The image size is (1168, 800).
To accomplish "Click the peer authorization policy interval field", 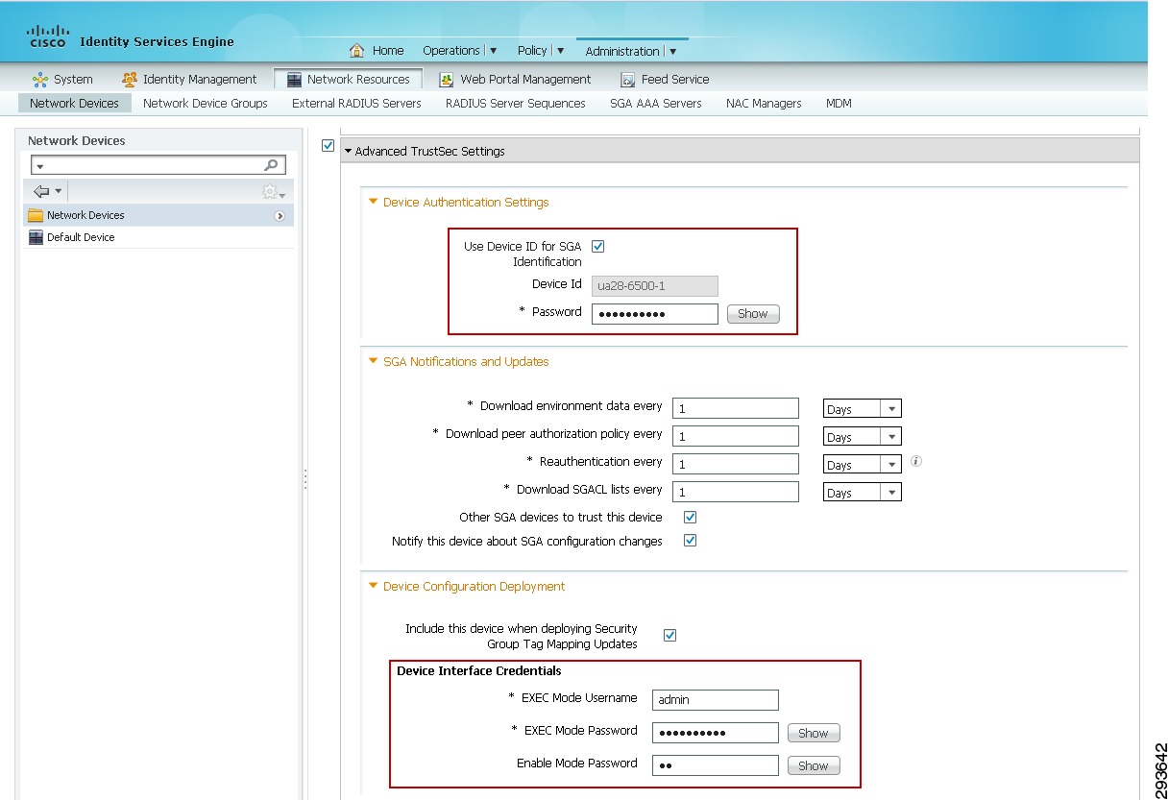I will tap(736, 437).
